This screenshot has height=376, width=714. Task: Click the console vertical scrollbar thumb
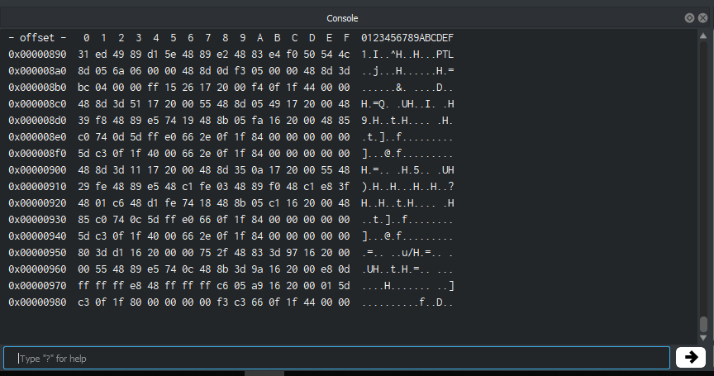[703, 324]
